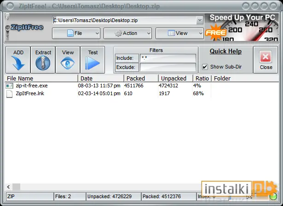Click the horizontal scrollbar left arrow
Screen dimensions: 283x206
tap(8, 187)
